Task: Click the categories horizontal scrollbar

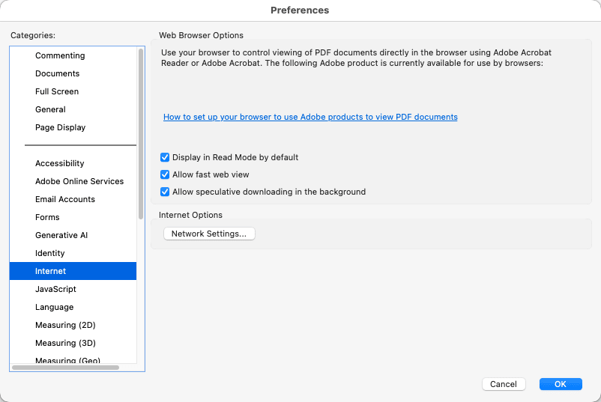Action: coord(65,368)
